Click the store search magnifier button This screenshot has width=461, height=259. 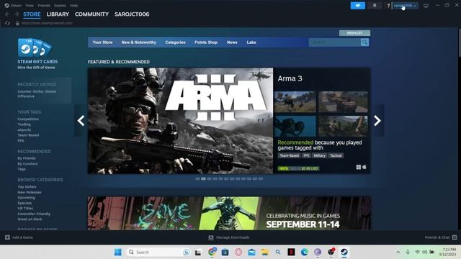[x=364, y=42]
